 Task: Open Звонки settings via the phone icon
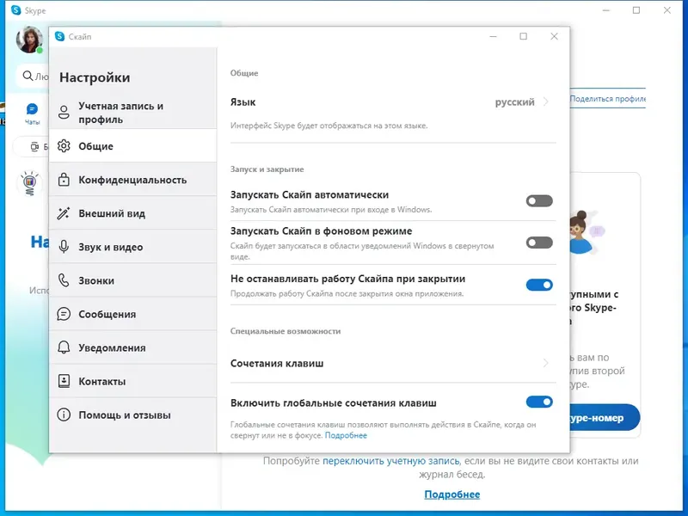[x=65, y=280]
